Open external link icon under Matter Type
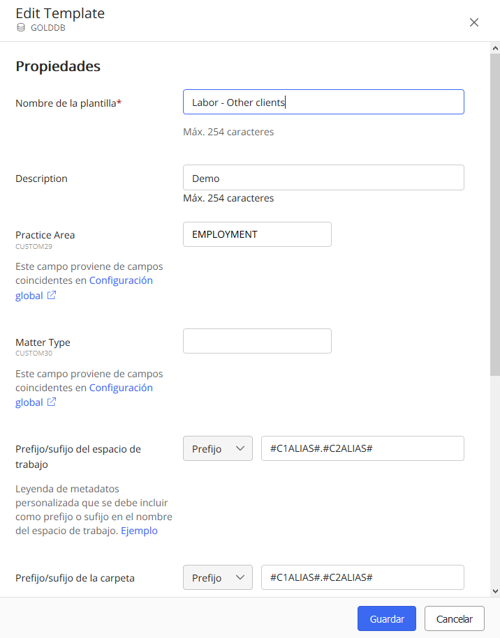The width and height of the screenshot is (500, 638). point(52,402)
